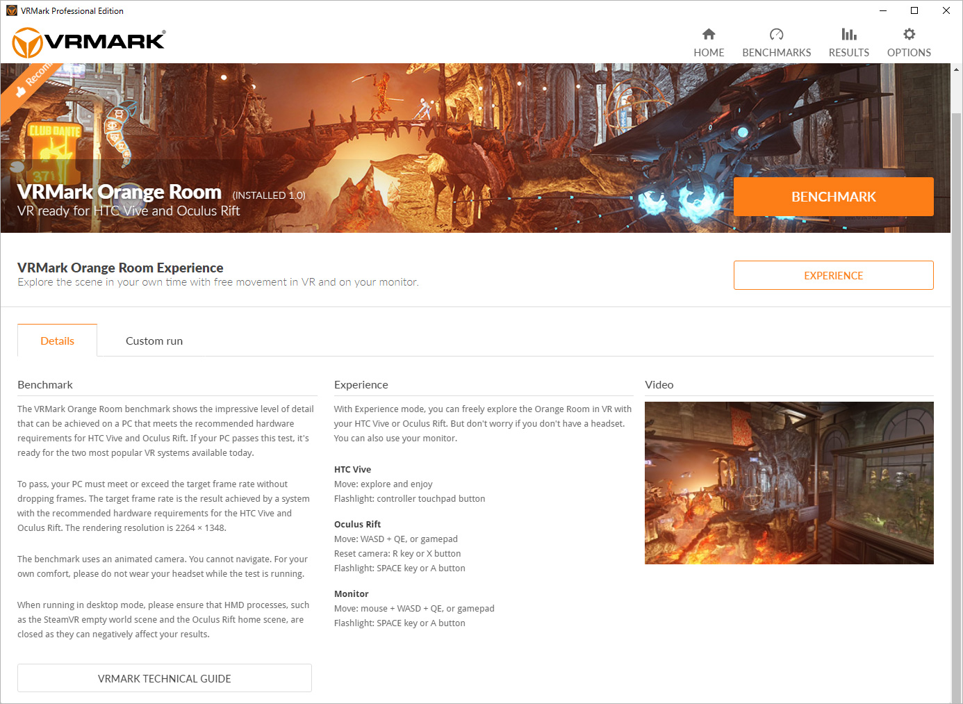The image size is (963, 704).
Task: Click the Video section heading
Action: click(x=659, y=384)
